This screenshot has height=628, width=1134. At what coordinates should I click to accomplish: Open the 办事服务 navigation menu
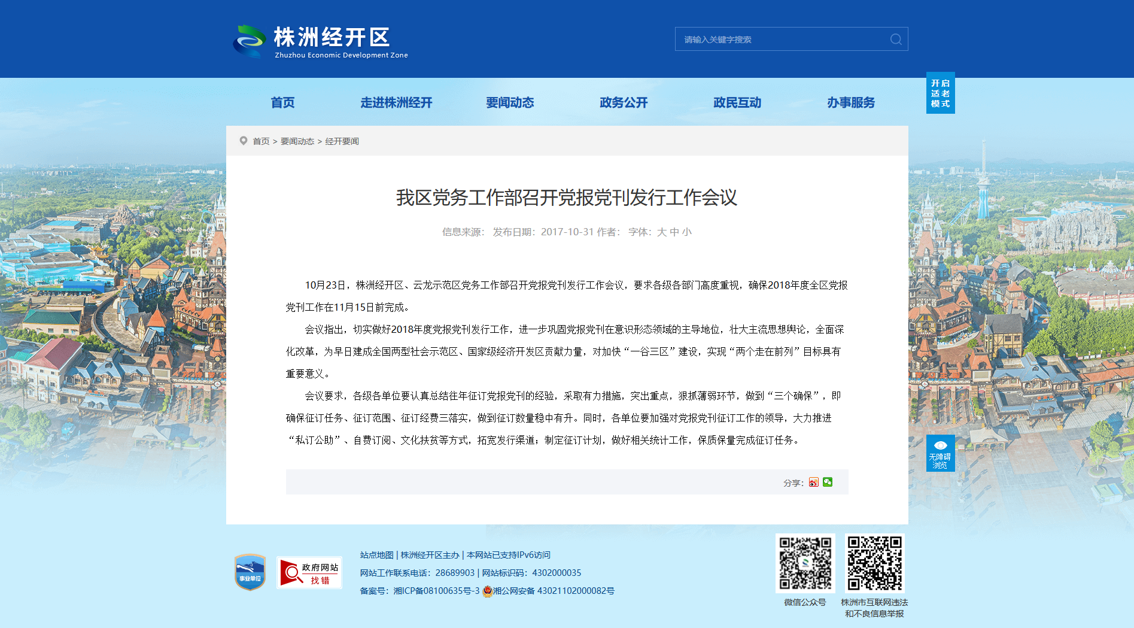click(x=851, y=102)
